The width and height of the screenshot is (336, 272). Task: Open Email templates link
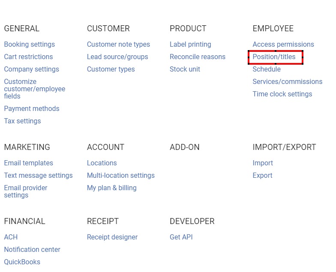pos(29,163)
